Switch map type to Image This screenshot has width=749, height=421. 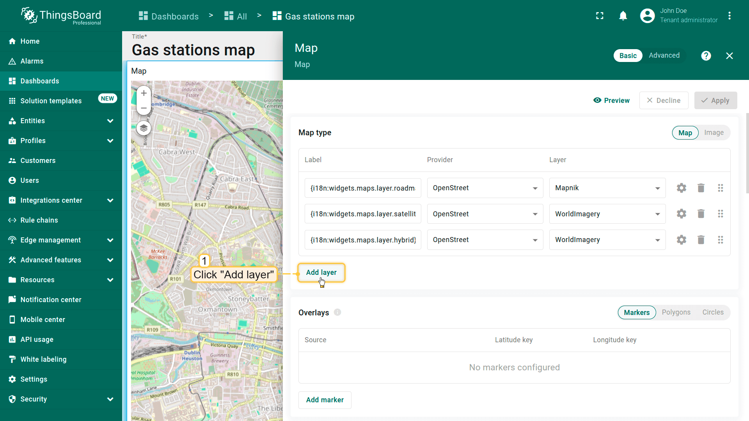tap(714, 133)
